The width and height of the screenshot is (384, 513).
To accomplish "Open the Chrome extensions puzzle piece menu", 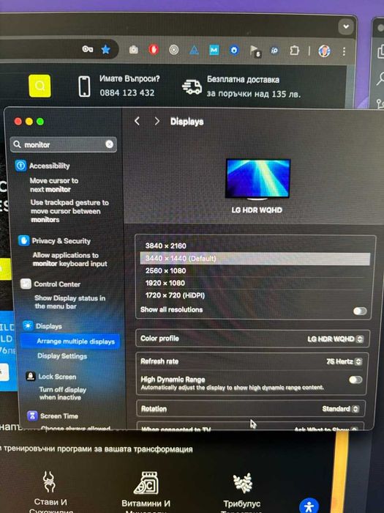I will tap(294, 51).
